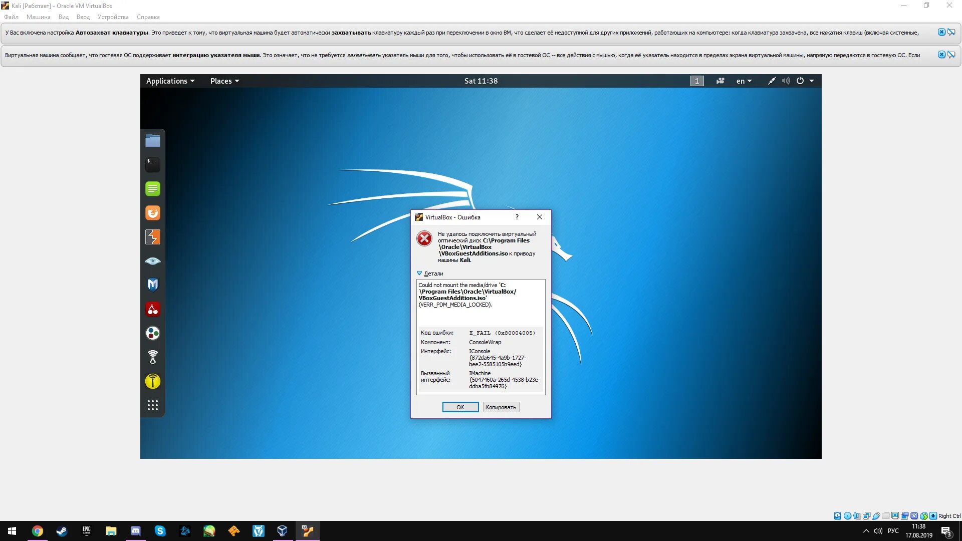Open the green text editor dock icon

pos(152,189)
